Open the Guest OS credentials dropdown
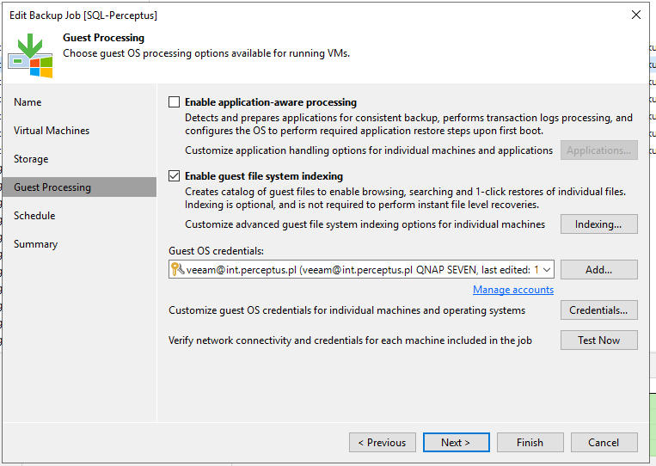 tap(547, 270)
